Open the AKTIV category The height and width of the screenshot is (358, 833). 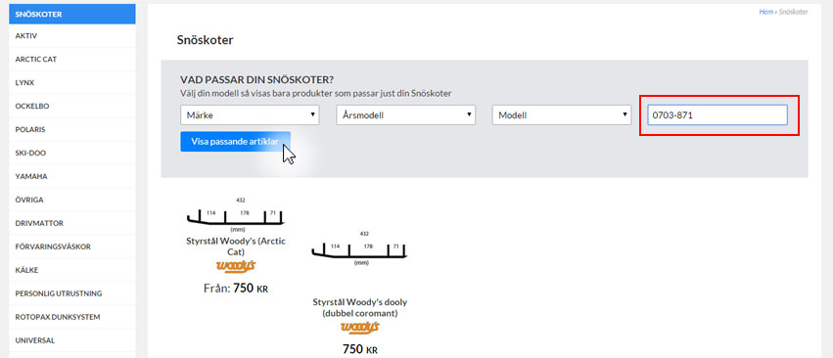[x=72, y=36]
